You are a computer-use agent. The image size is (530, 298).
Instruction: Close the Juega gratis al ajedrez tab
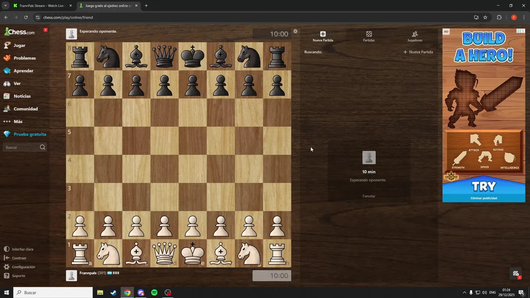pos(136,6)
